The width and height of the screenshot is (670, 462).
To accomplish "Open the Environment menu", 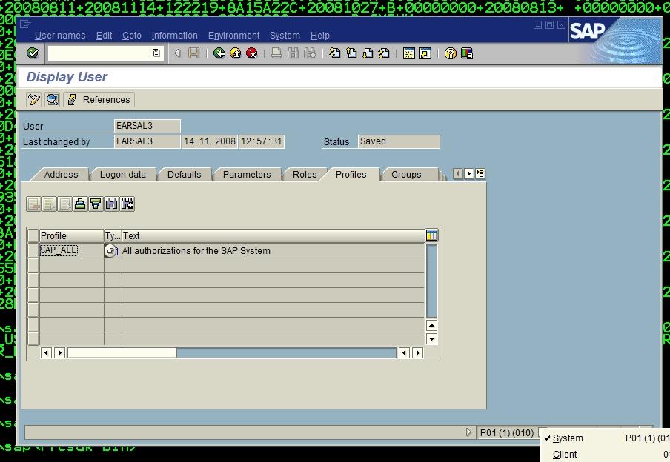I will pos(233,36).
